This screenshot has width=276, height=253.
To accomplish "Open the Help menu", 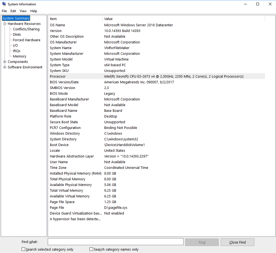I will [34, 11].
